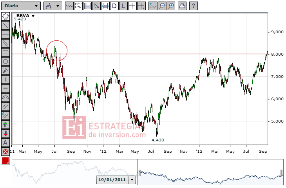This screenshot has width=286, height=188.
Task: Click the 19/01/2011 date field
Action: 112,180
